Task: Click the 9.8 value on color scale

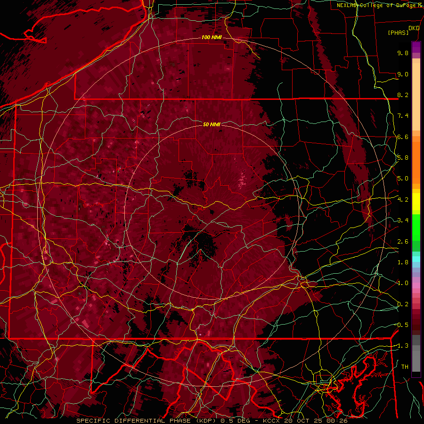Action: 403,53
